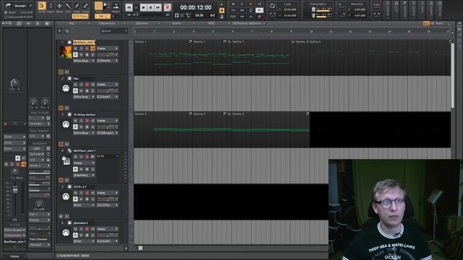The image size is (463, 260).
Task: Toggle input echo on track 1
Action: 93,48
